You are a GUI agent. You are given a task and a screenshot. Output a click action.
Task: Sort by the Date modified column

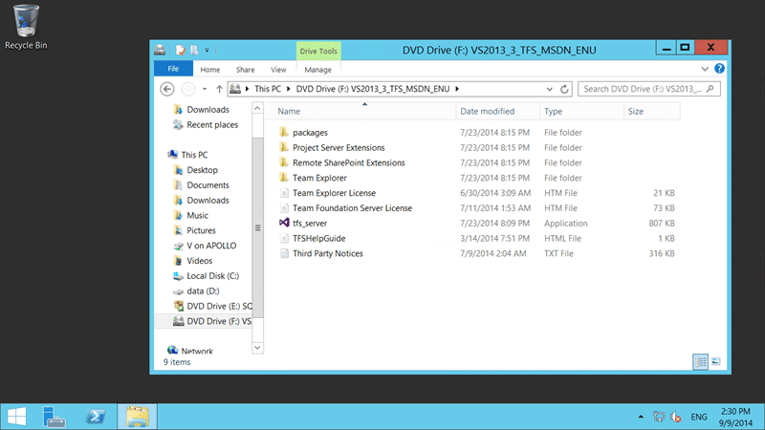click(x=497, y=111)
